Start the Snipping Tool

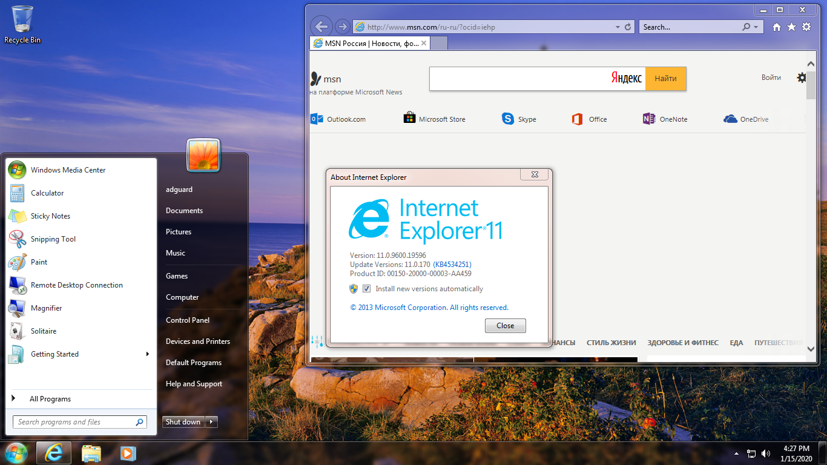pos(81,239)
